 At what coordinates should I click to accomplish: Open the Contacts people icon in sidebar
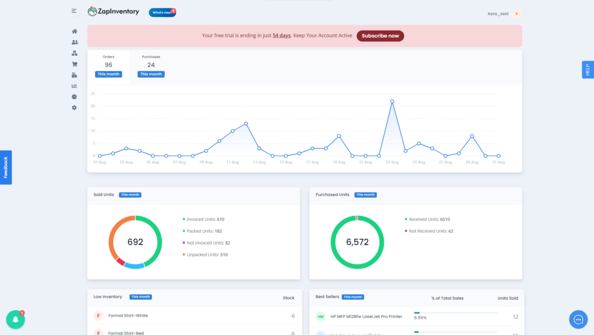tap(75, 42)
